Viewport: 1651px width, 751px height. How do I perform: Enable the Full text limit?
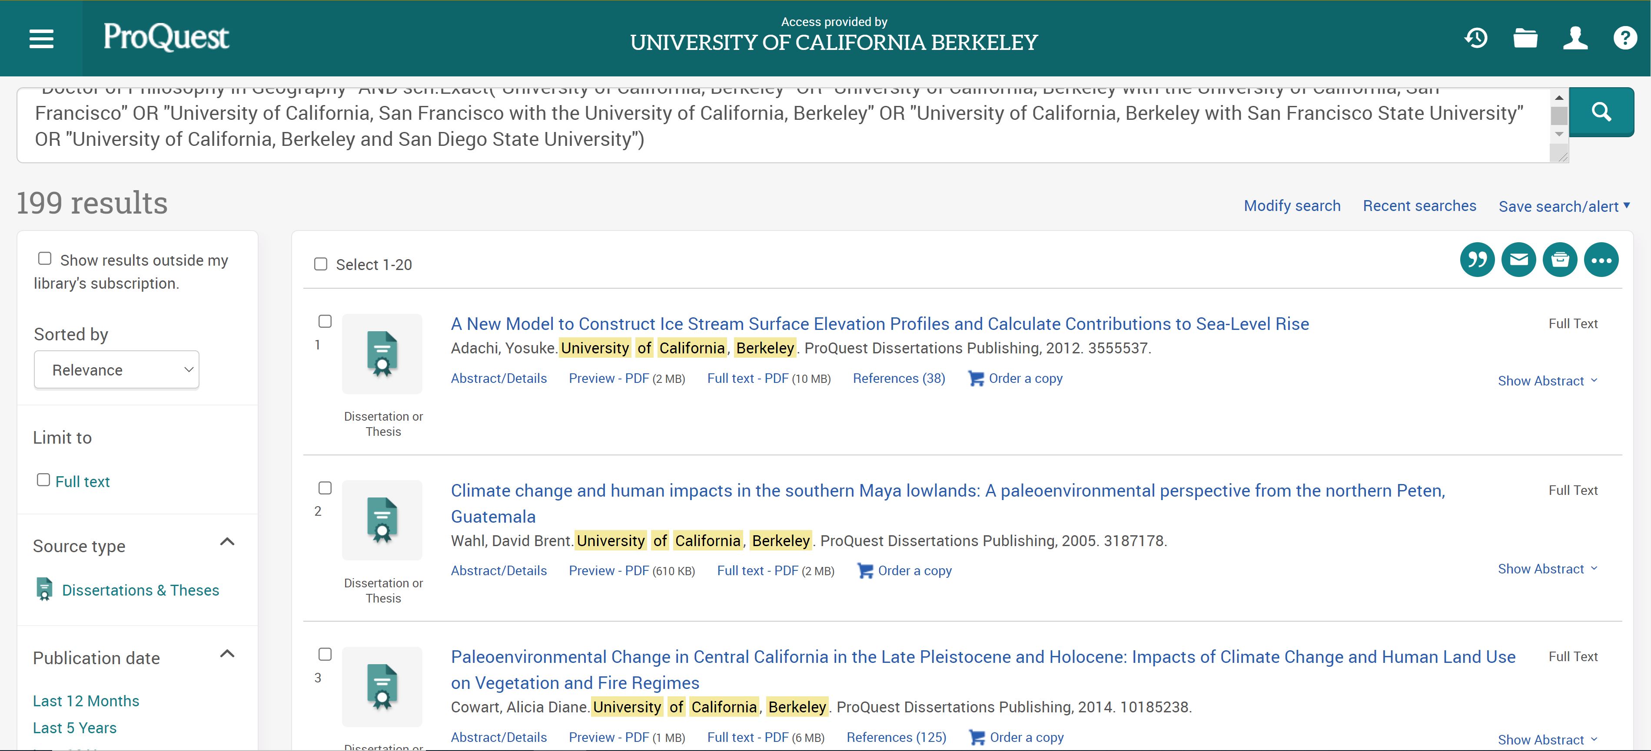[x=43, y=480]
